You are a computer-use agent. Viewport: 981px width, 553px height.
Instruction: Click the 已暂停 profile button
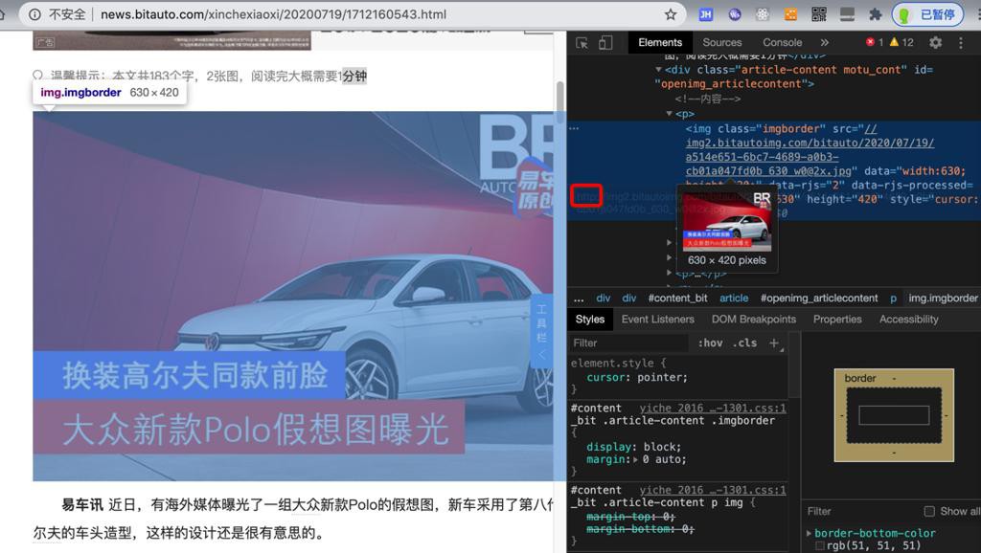click(928, 14)
